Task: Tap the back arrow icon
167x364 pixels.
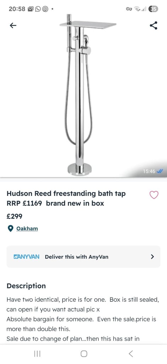Action: tap(13, 25)
